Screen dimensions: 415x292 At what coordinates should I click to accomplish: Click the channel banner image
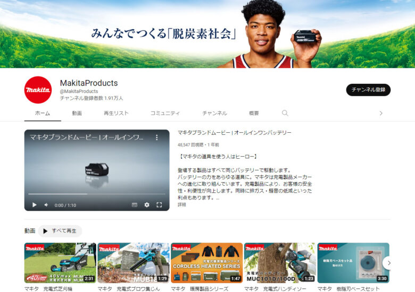tap(207, 34)
